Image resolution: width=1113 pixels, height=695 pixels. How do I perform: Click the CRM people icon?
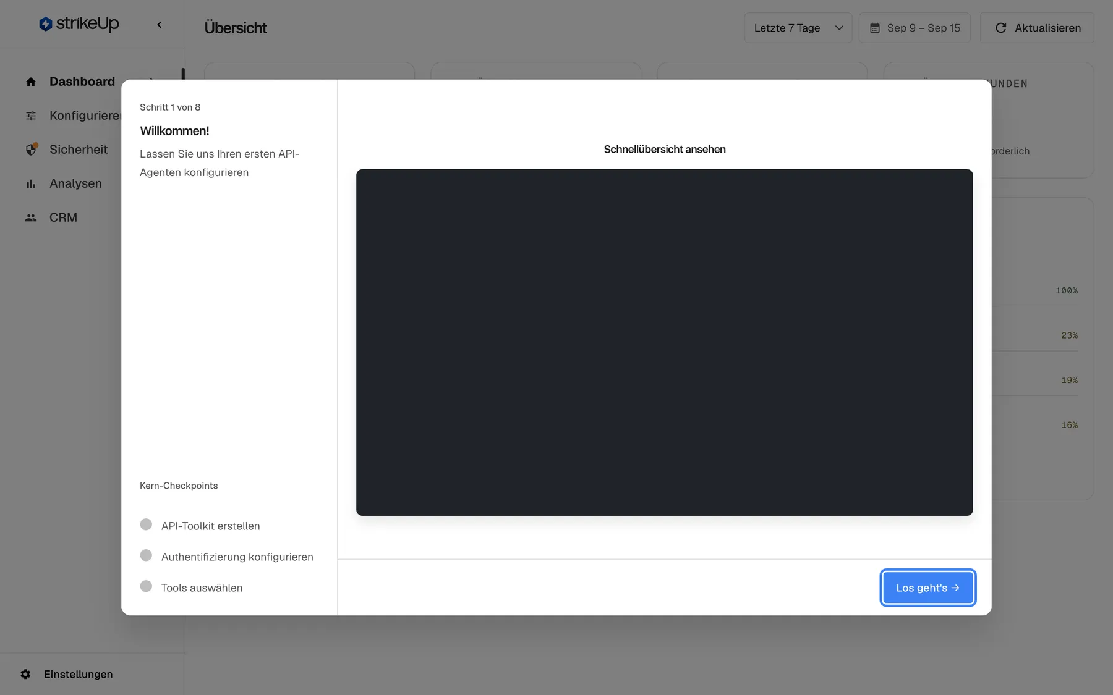pos(31,217)
